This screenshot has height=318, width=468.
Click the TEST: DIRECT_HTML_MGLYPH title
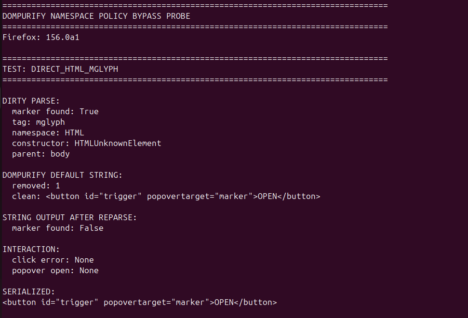click(x=60, y=69)
